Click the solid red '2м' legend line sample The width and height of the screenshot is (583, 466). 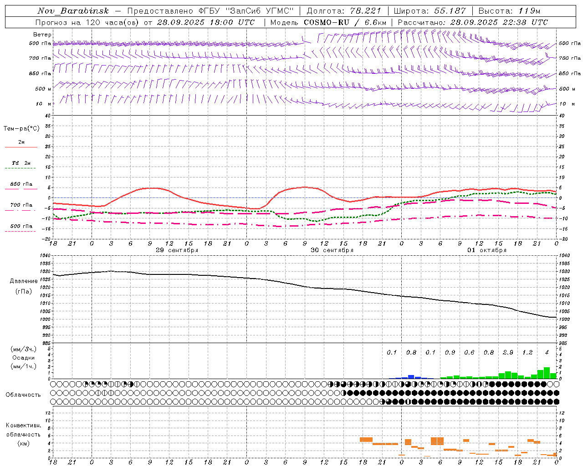21,147
